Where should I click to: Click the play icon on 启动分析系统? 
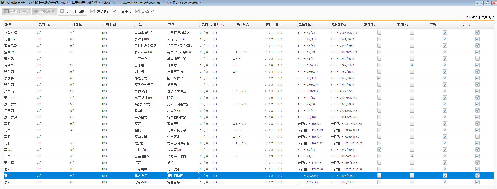[x=6, y=11]
